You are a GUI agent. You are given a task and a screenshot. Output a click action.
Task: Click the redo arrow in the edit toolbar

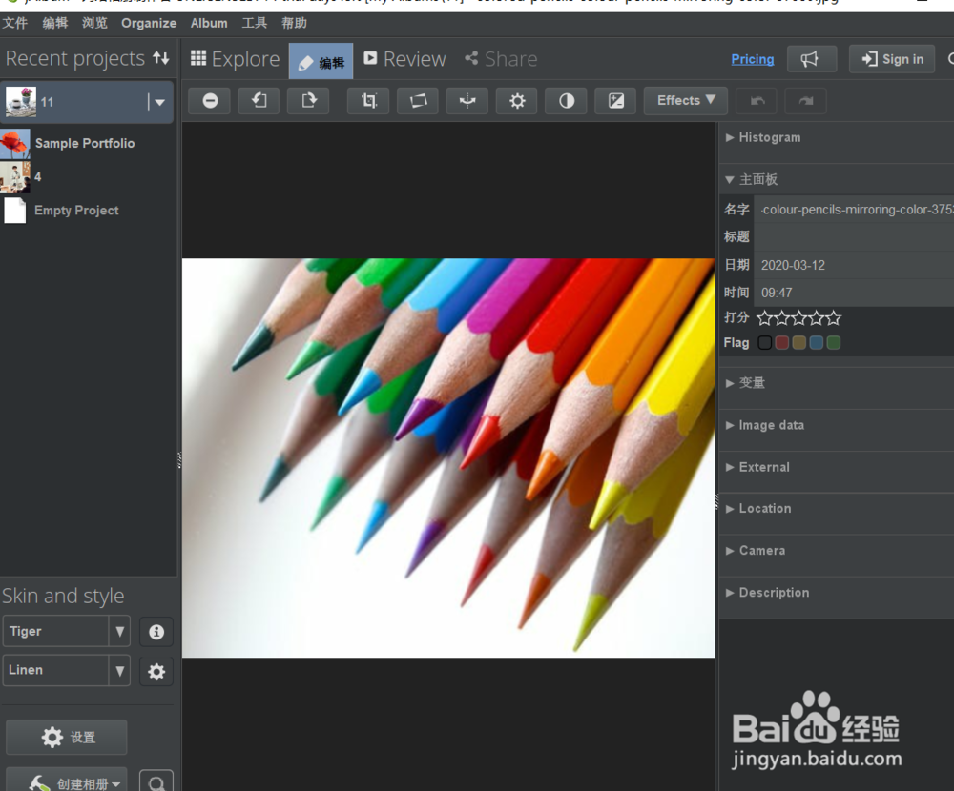click(x=806, y=101)
